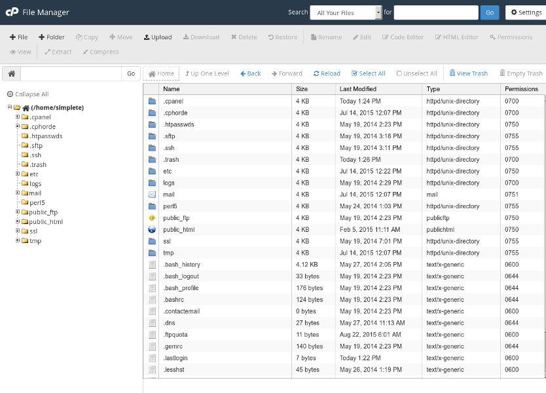Image resolution: width=546 pixels, height=393 pixels.
Task: Expand the etc tree node
Action: (18, 174)
